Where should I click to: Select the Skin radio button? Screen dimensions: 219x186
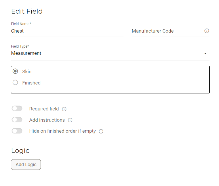[x=15, y=71]
